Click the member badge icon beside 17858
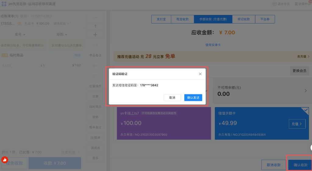This screenshot has height=171, width=312. [x=19, y=23]
